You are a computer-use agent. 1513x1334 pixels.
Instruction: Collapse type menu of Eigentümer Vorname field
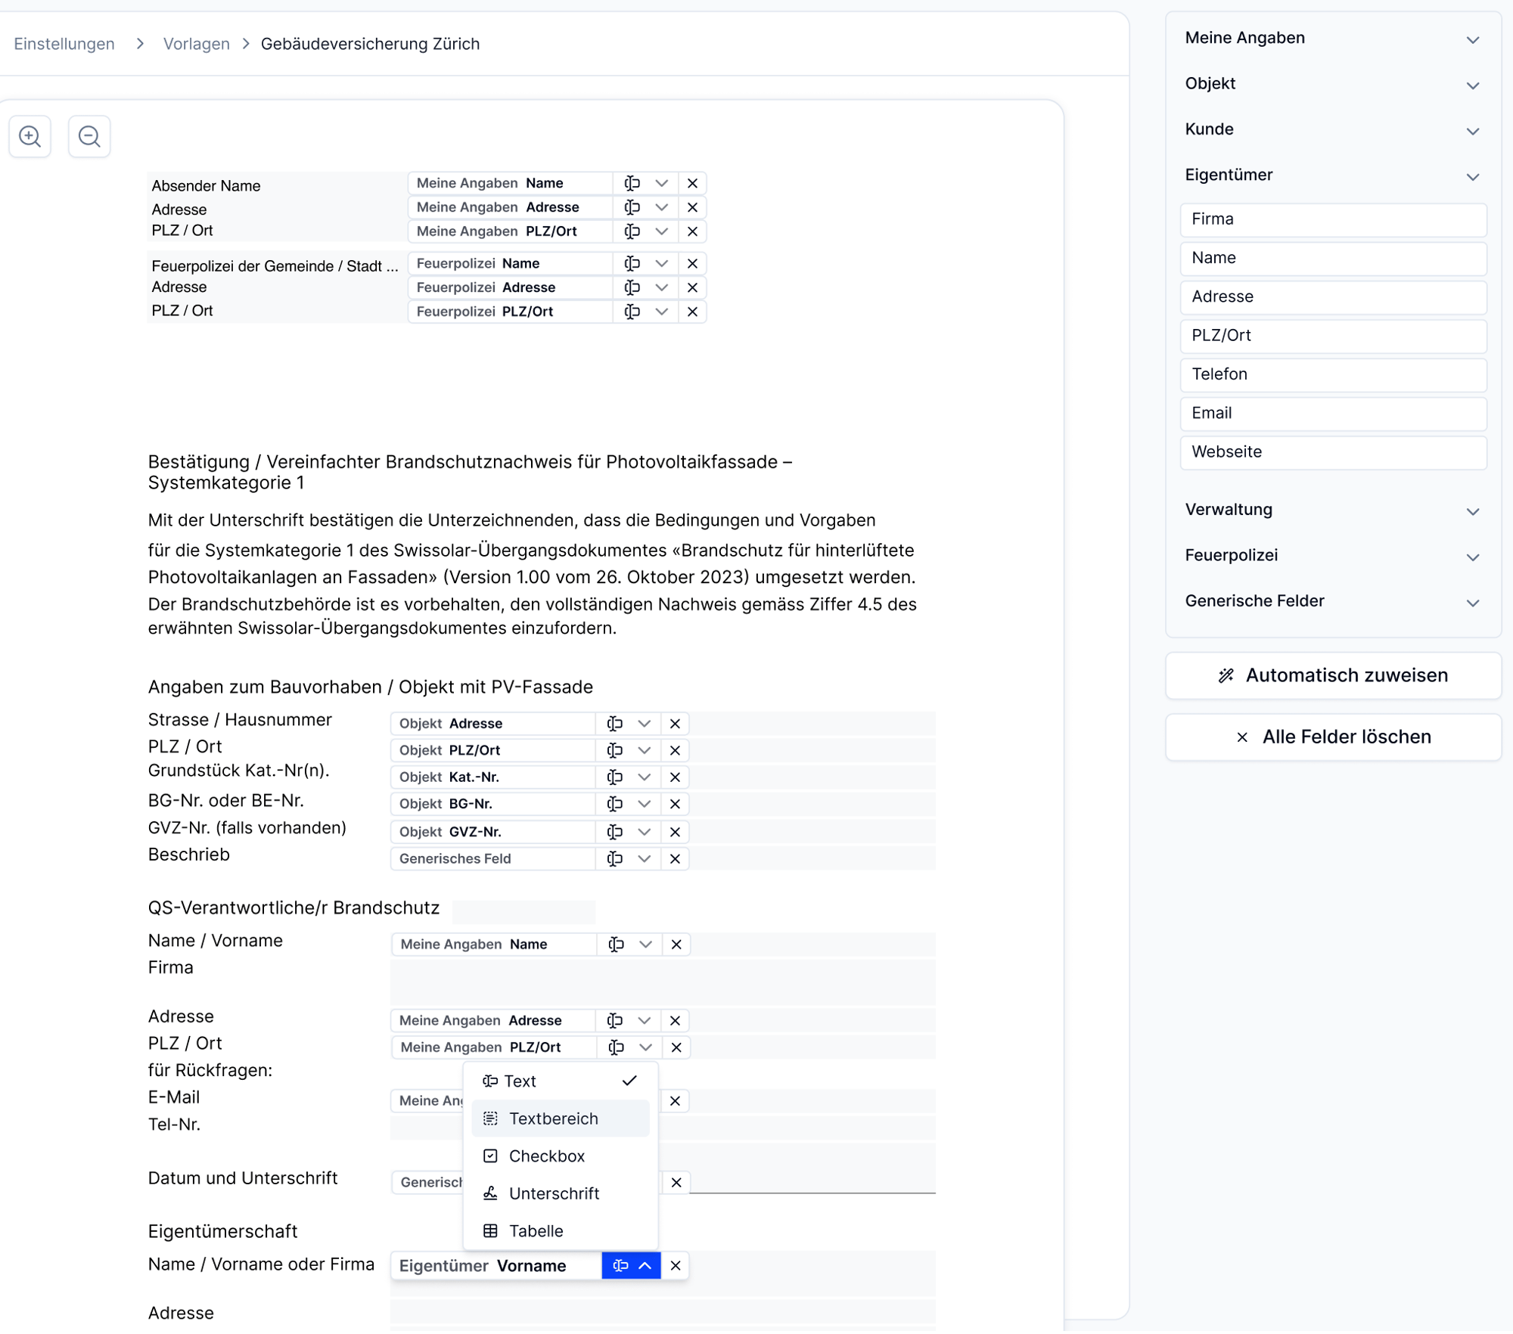(x=645, y=1266)
